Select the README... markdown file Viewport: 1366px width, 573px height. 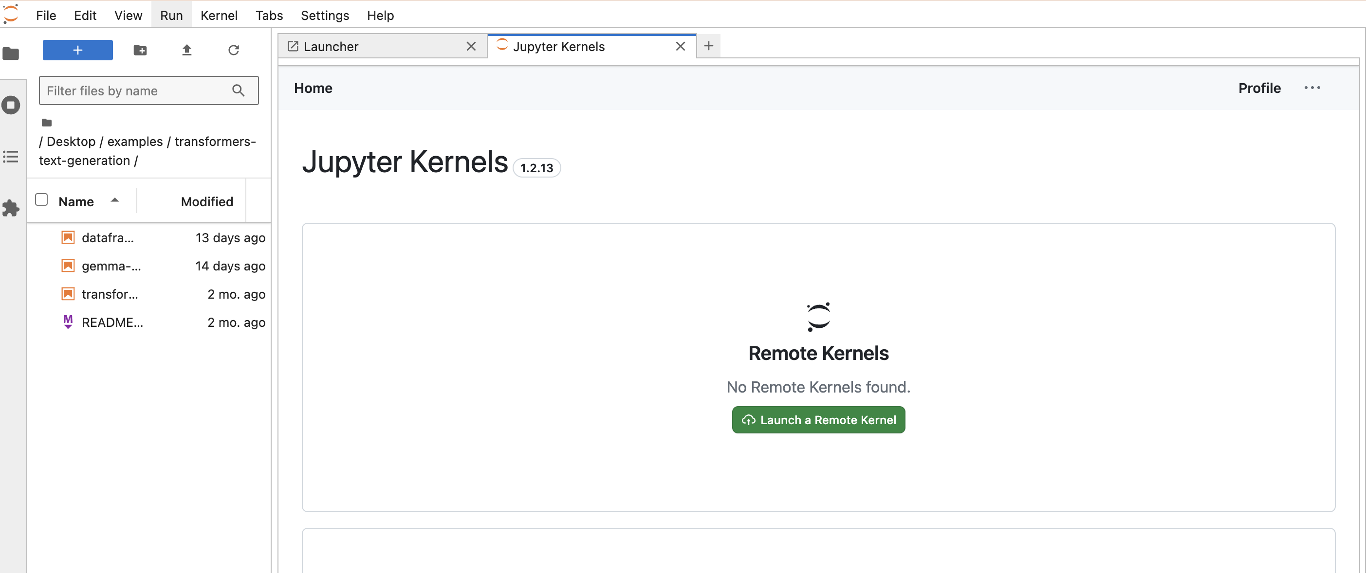[149, 322]
